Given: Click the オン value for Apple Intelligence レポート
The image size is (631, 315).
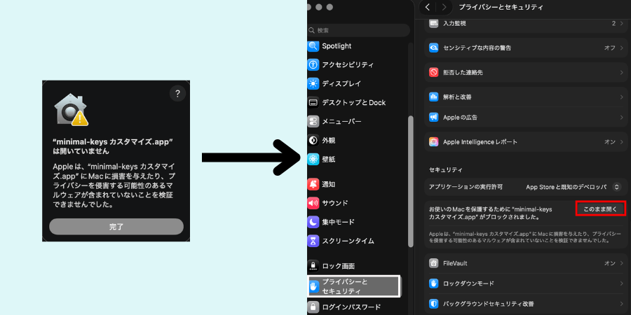Looking at the screenshot, I should click(610, 142).
